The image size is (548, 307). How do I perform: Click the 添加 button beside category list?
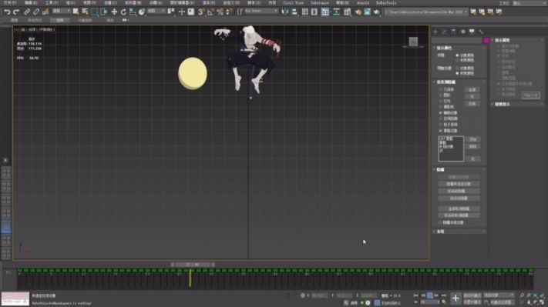473,139
